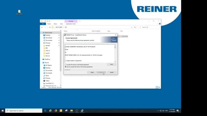
Task: Open 3D Objects under This PC
Action: click(x=49, y=65)
